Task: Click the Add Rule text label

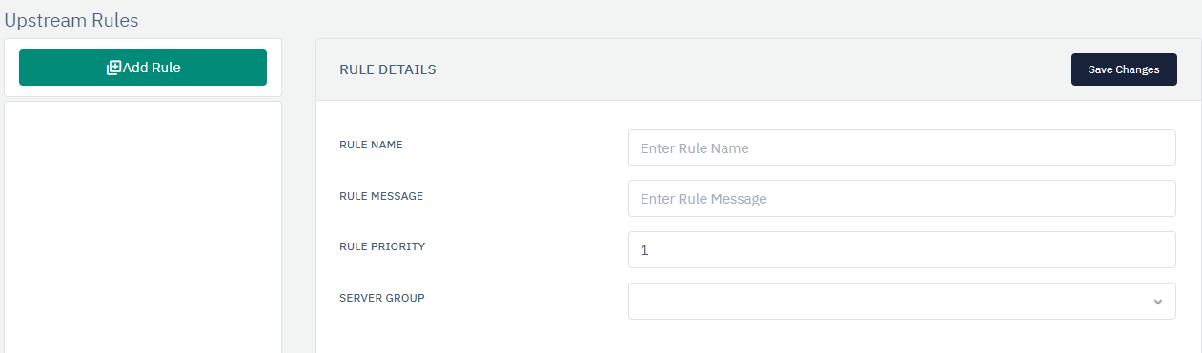Action: [x=152, y=68]
